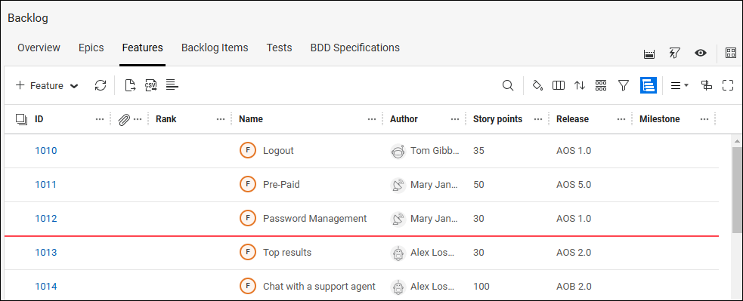Toggle the eye visibility icon at top right
743x301 pixels.
[701, 53]
